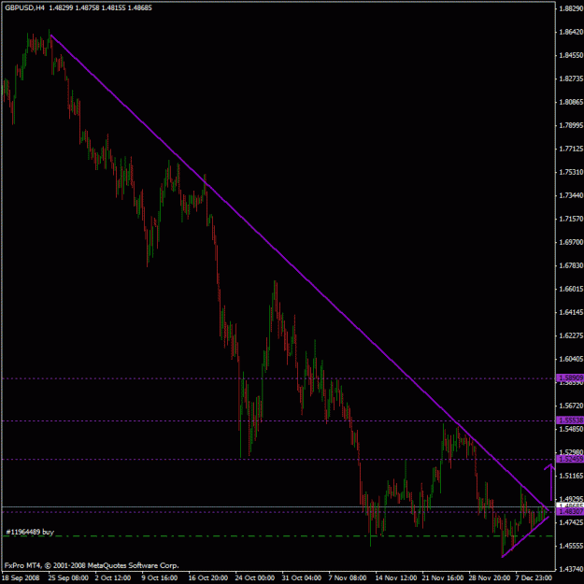Screen dimensions: 584x584
Task: Click the 1.77125 price axis label
Action: (571, 149)
